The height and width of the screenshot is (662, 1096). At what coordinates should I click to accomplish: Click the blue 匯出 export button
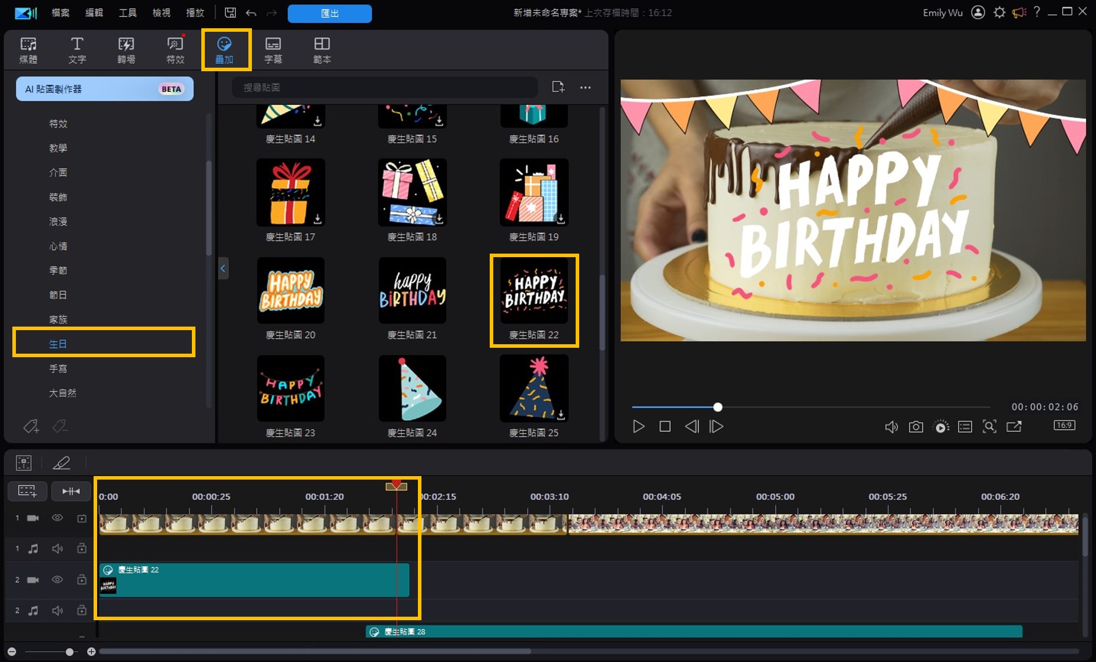pyautogui.click(x=329, y=13)
